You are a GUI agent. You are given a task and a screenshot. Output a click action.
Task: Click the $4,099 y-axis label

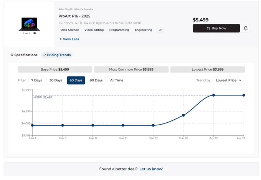[26, 123]
